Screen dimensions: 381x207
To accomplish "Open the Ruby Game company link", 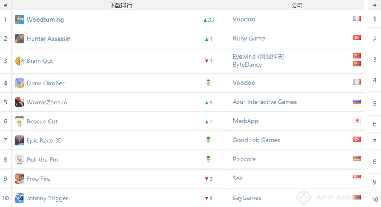I will (x=249, y=39).
